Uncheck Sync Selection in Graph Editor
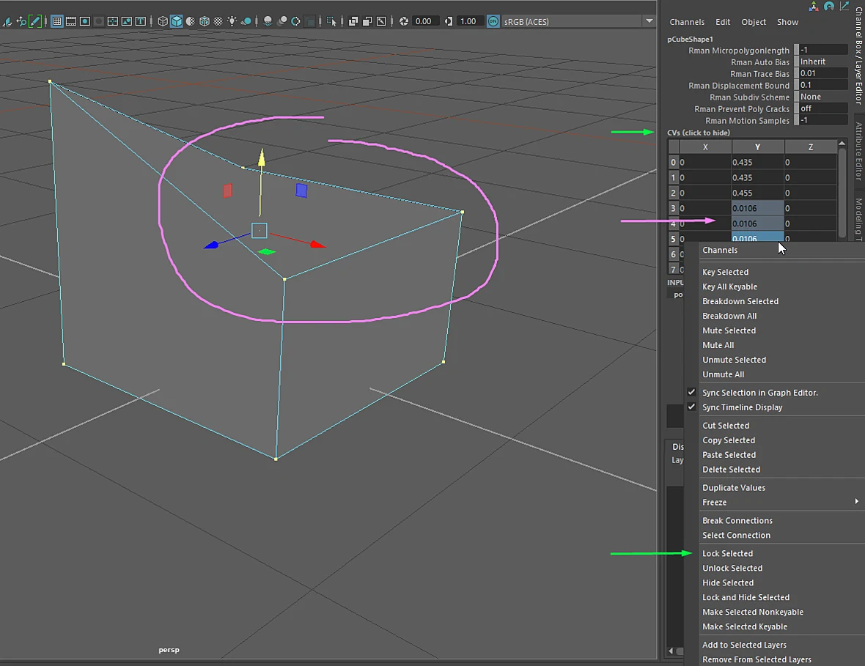 (691, 392)
